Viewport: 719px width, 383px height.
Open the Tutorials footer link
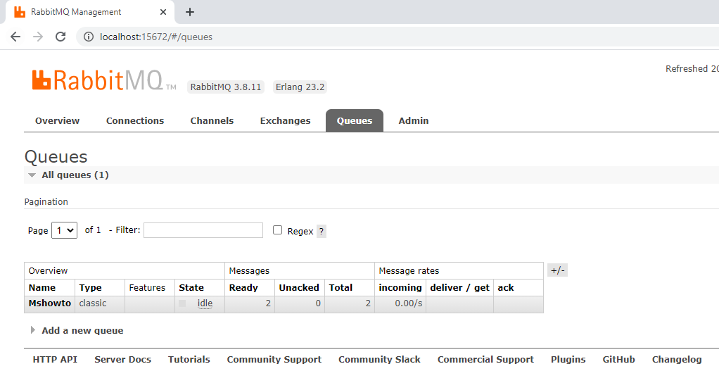pyautogui.click(x=189, y=360)
